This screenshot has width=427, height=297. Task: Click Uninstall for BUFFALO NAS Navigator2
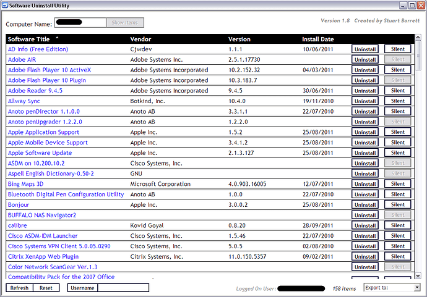pyautogui.click(x=365, y=215)
